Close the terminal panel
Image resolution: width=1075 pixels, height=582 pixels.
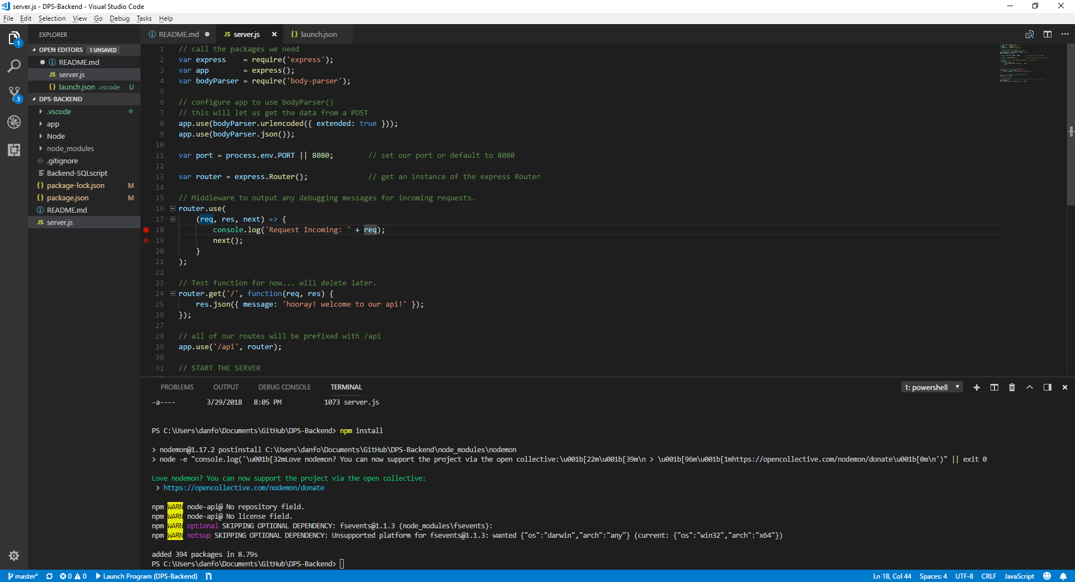1065,387
